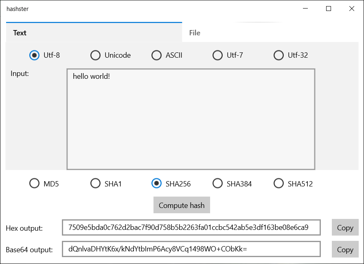Focus the Base64 output field
The height and width of the screenshot is (264, 364).
click(x=191, y=249)
